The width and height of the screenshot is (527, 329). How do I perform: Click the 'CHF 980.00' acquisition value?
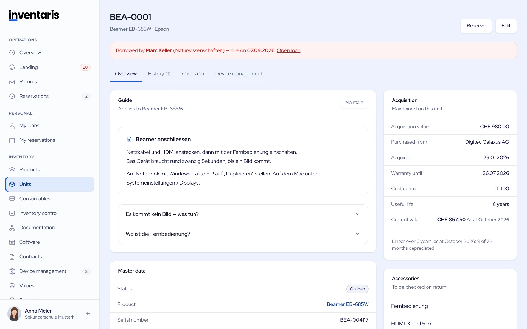(494, 127)
